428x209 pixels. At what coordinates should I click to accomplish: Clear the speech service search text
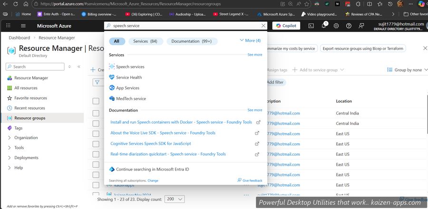(x=263, y=26)
